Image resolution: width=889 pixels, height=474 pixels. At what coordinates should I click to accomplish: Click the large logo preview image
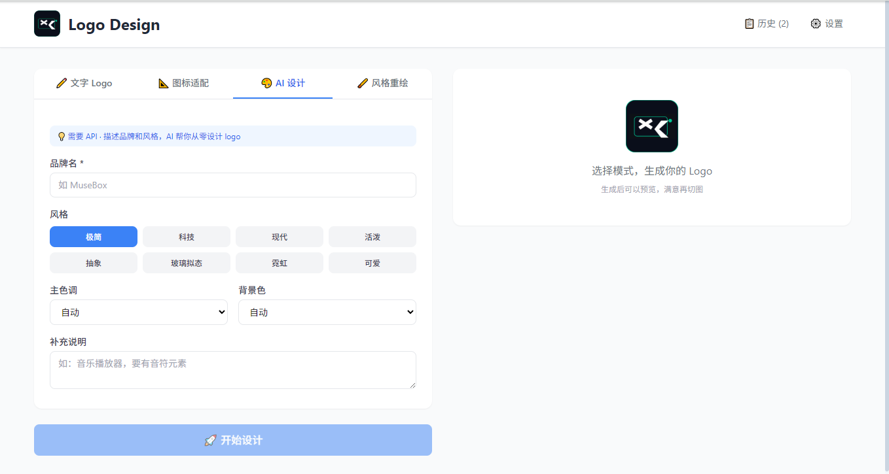pyautogui.click(x=652, y=126)
